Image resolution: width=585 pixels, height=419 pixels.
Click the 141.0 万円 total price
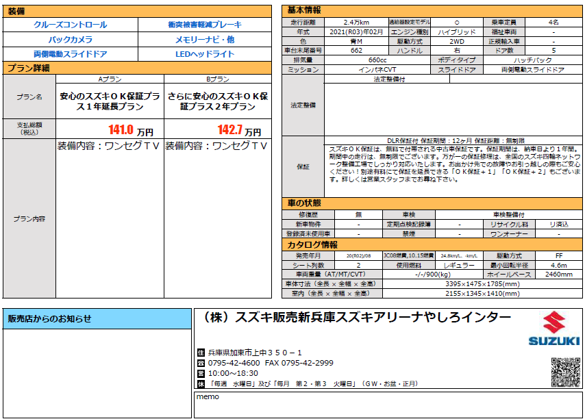coord(131,130)
